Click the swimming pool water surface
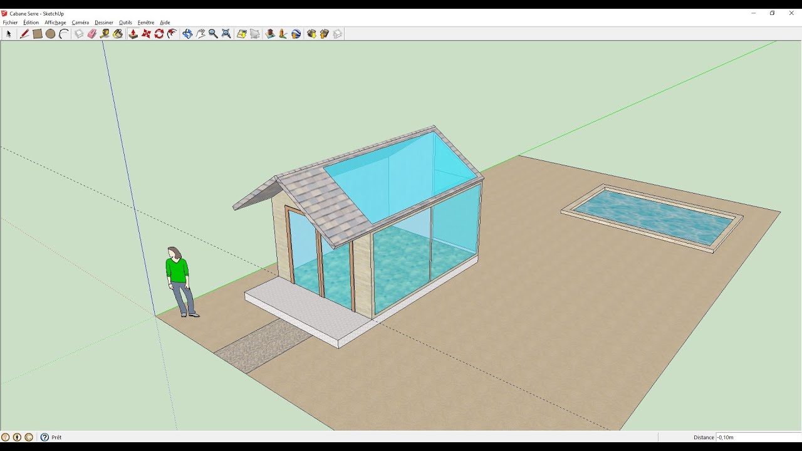 [x=653, y=217]
